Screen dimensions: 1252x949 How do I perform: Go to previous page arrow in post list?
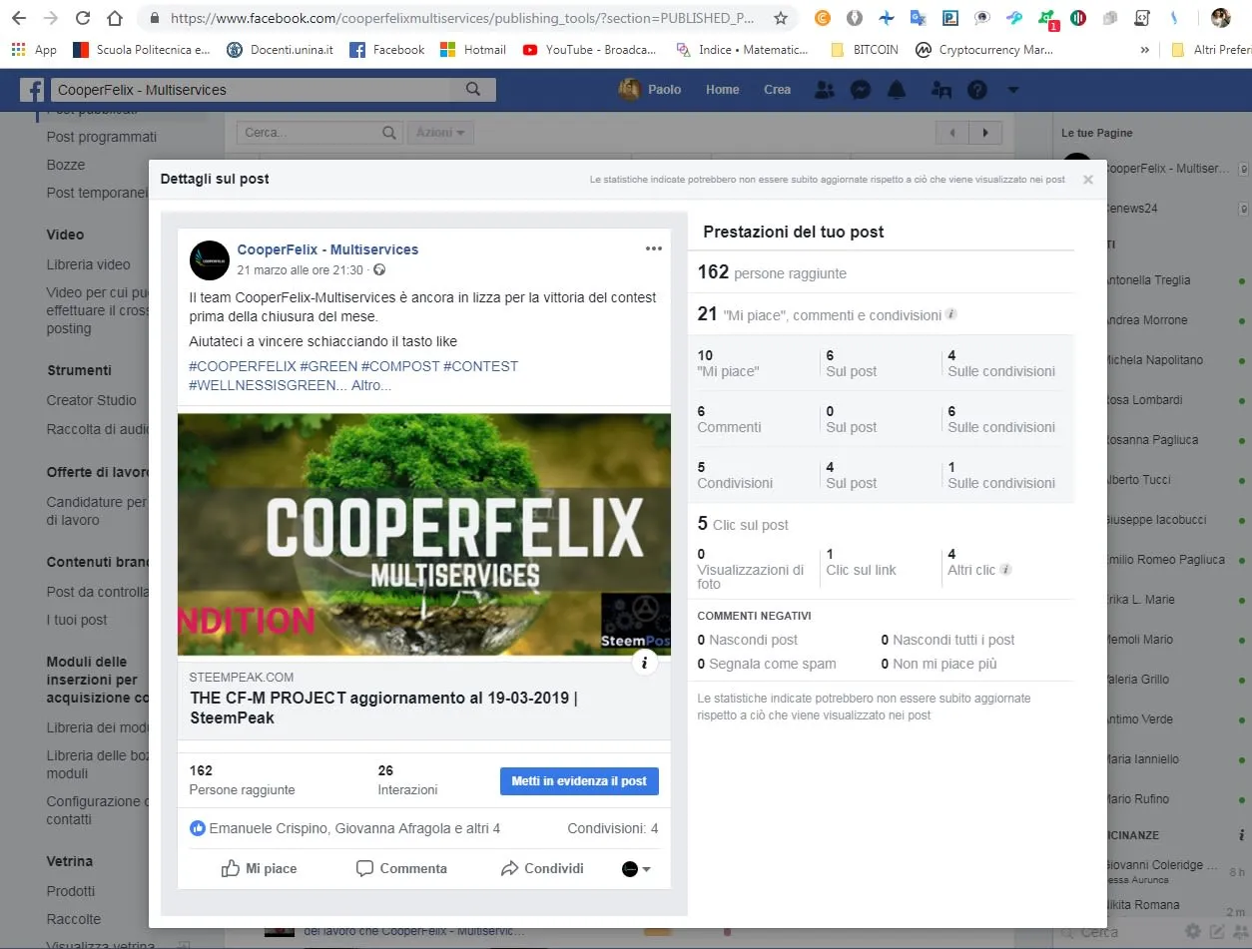click(x=952, y=133)
